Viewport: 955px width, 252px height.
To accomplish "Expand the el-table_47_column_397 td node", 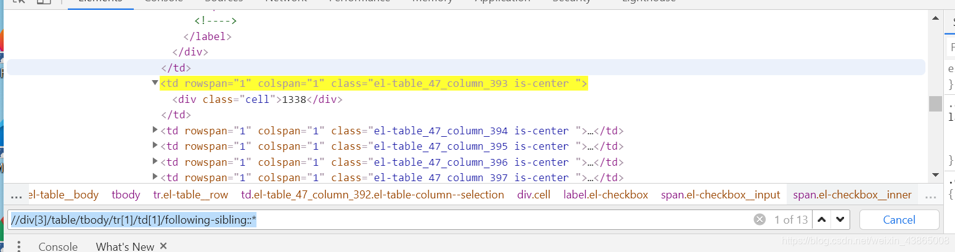I will [155, 177].
